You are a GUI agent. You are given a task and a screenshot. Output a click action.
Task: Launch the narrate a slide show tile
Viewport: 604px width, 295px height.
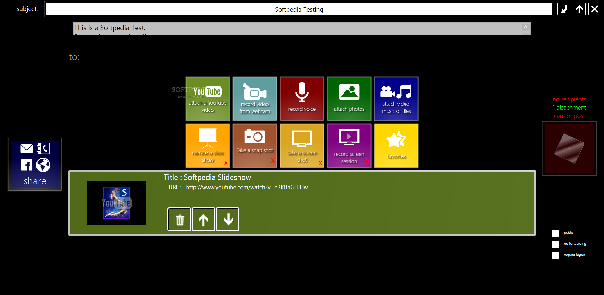[x=208, y=146]
